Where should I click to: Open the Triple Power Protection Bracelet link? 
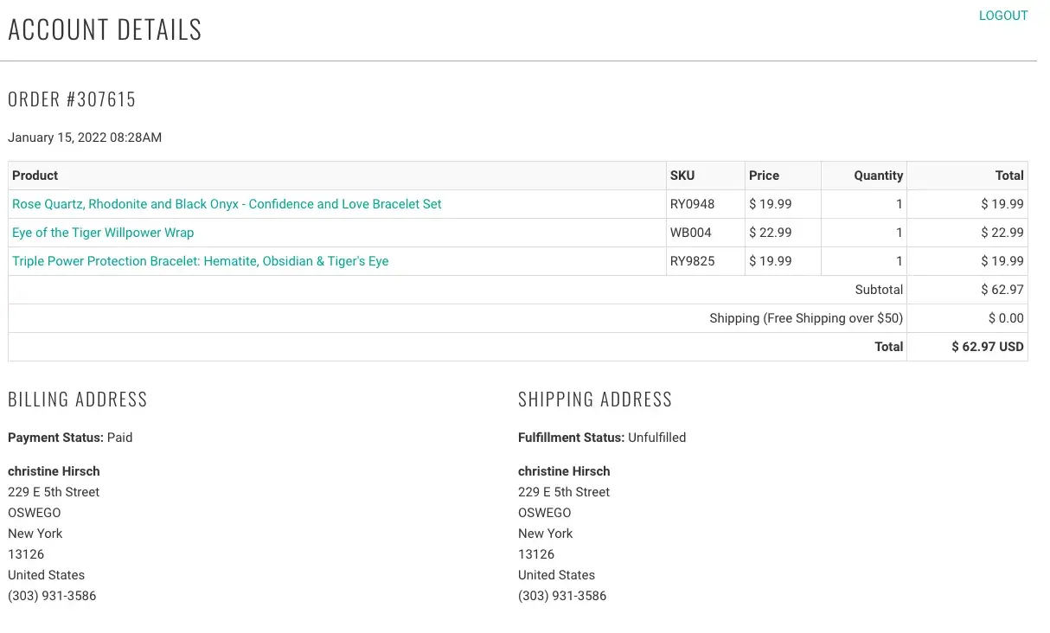[200, 261]
